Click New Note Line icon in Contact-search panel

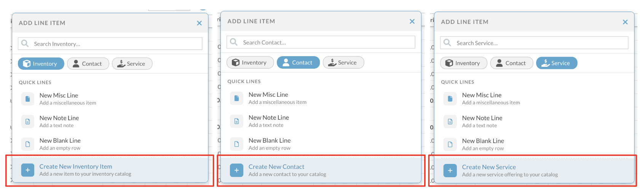[236, 121]
